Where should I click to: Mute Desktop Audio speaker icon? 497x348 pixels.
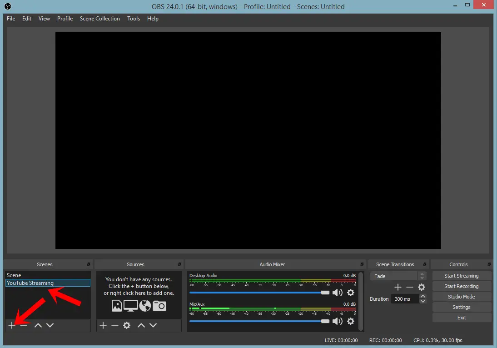click(x=337, y=293)
